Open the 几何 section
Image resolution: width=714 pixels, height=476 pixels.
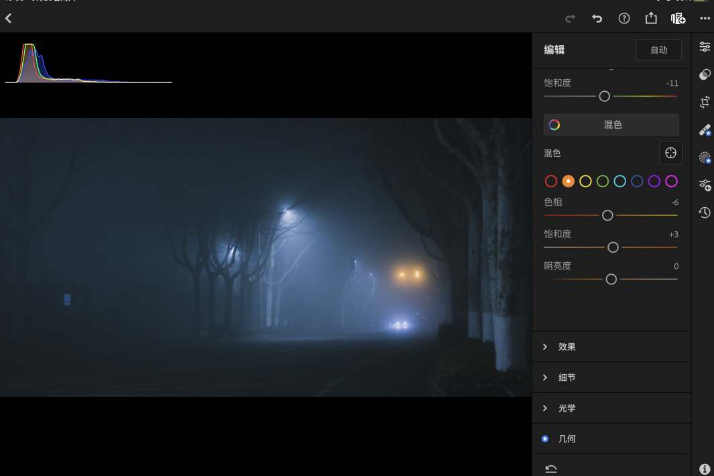pos(611,438)
